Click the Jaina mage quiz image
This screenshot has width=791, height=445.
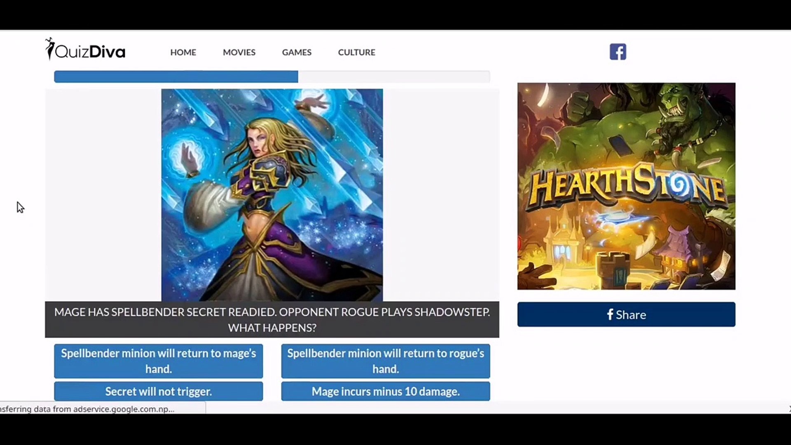click(x=272, y=194)
